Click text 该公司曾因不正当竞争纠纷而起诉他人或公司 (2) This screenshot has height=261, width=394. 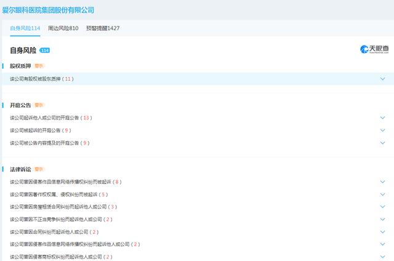(x=61, y=219)
